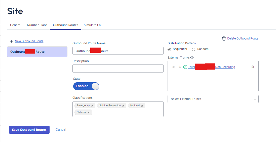The image size is (276, 142).
Task: Select the Sequential distribution pattern
Action: (x=169, y=49)
